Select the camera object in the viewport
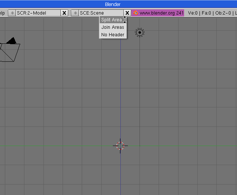 tap(9, 49)
